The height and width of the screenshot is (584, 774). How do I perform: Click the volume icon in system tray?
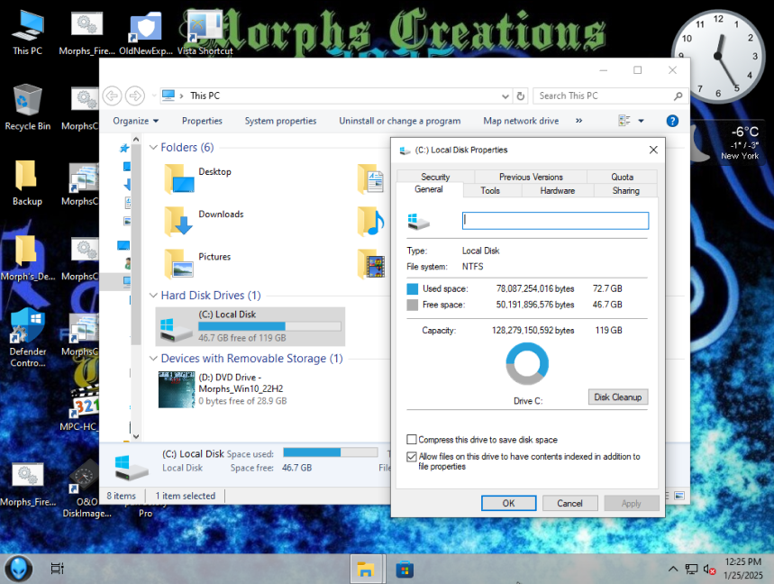pyautogui.click(x=709, y=570)
